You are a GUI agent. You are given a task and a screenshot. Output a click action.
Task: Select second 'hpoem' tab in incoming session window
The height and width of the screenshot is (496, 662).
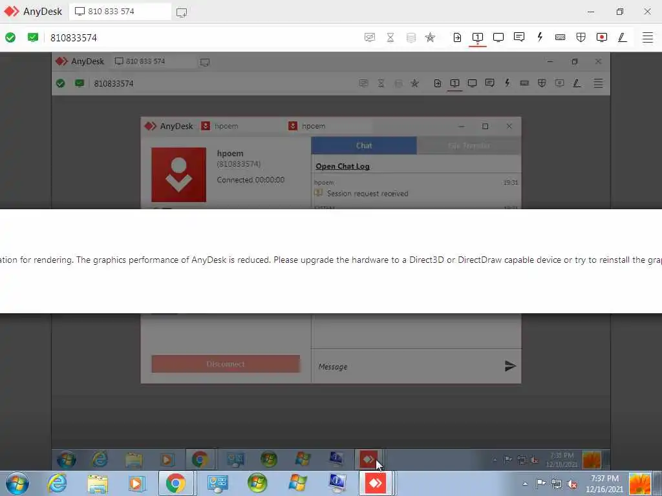(x=328, y=126)
